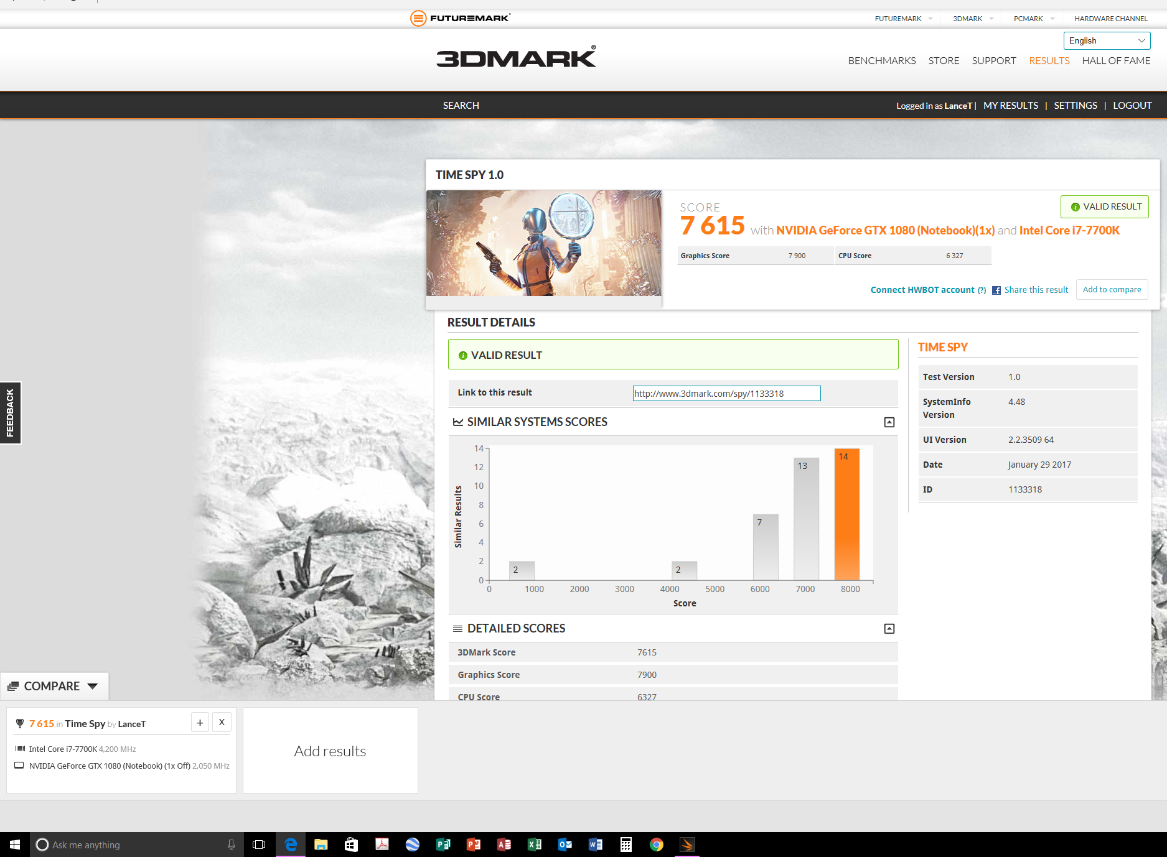This screenshot has height=857, width=1167.
Task: Click the Facebook share icon
Action: pyautogui.click(x=996, y=290)
